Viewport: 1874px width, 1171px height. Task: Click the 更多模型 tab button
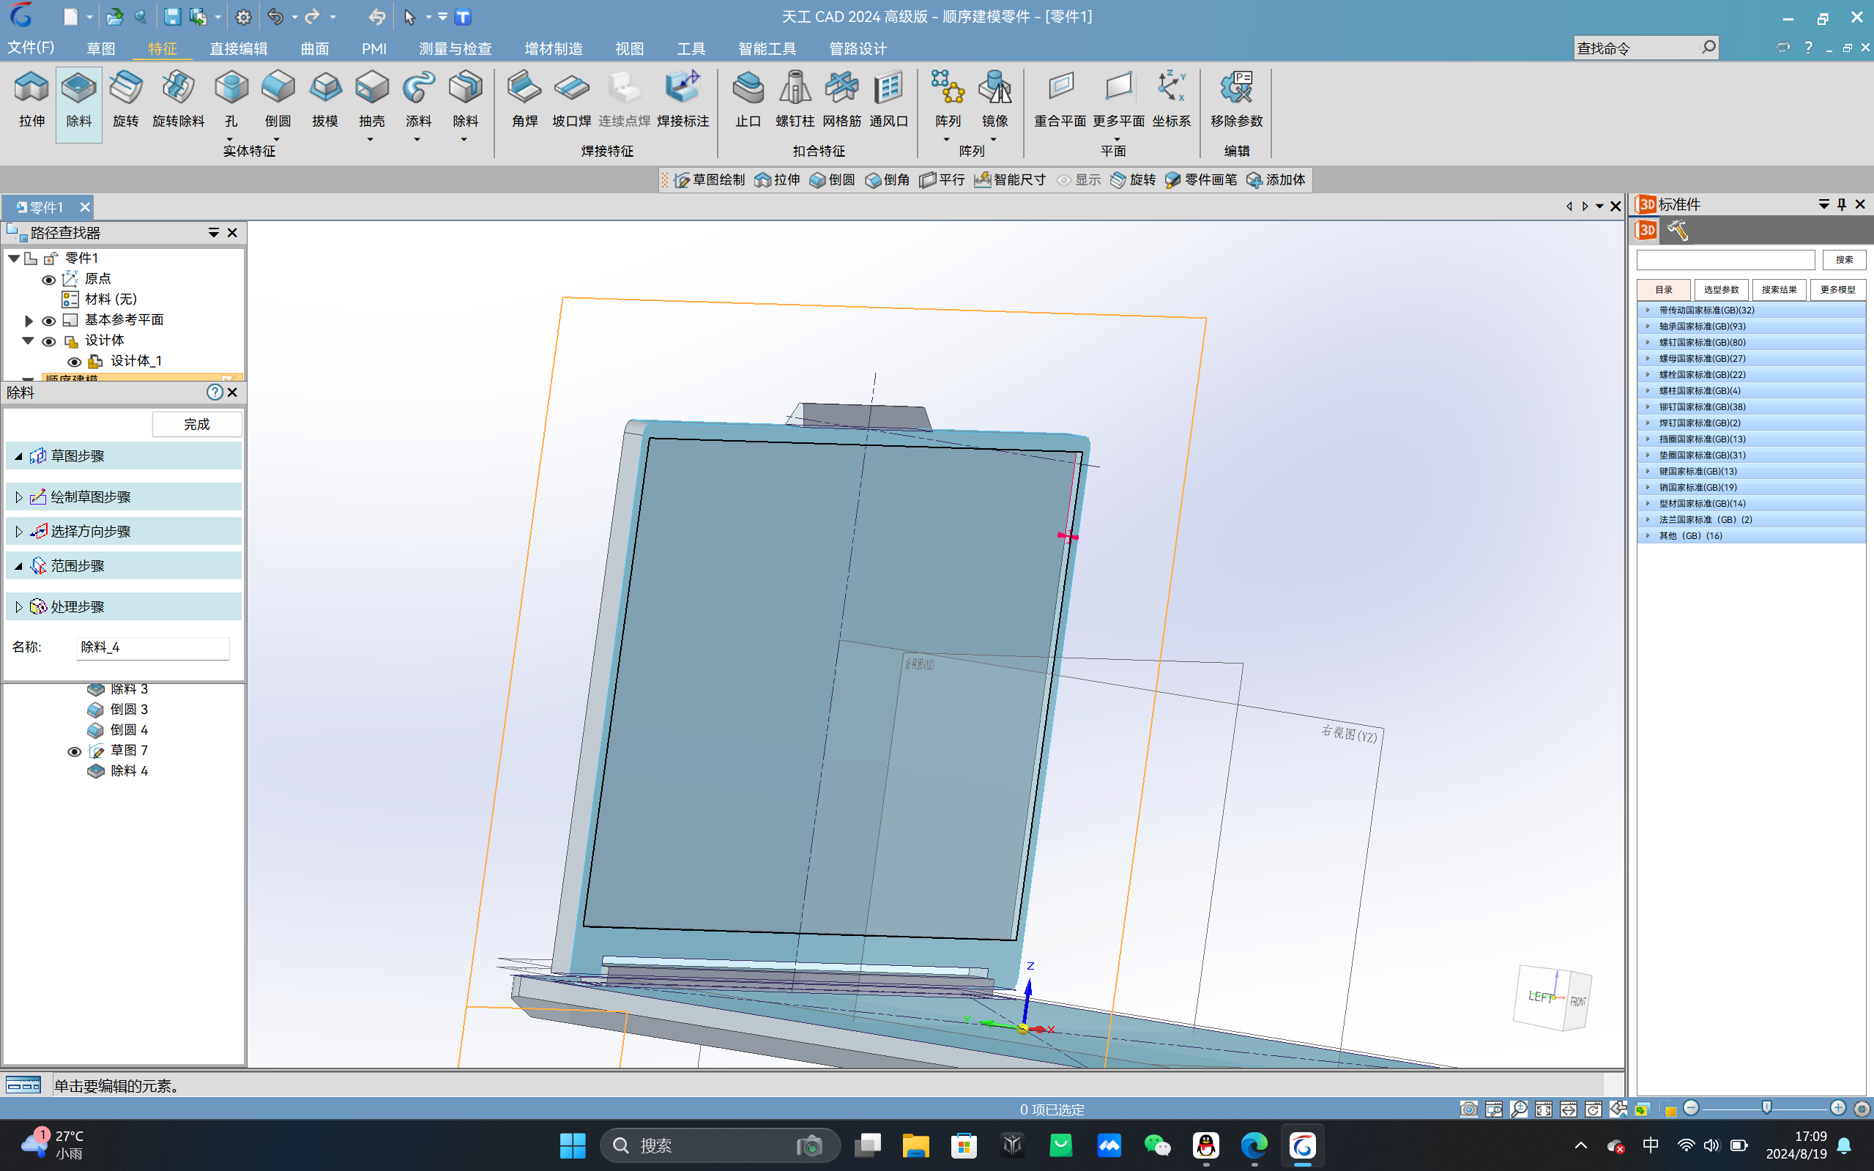(x=1837, y=290)
